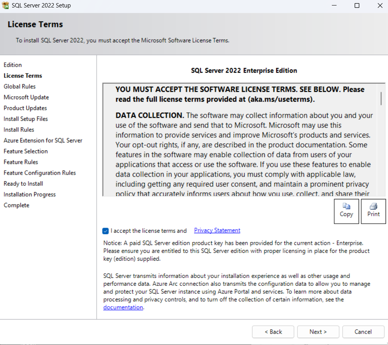Select the Edition step in sidebar

13,65
